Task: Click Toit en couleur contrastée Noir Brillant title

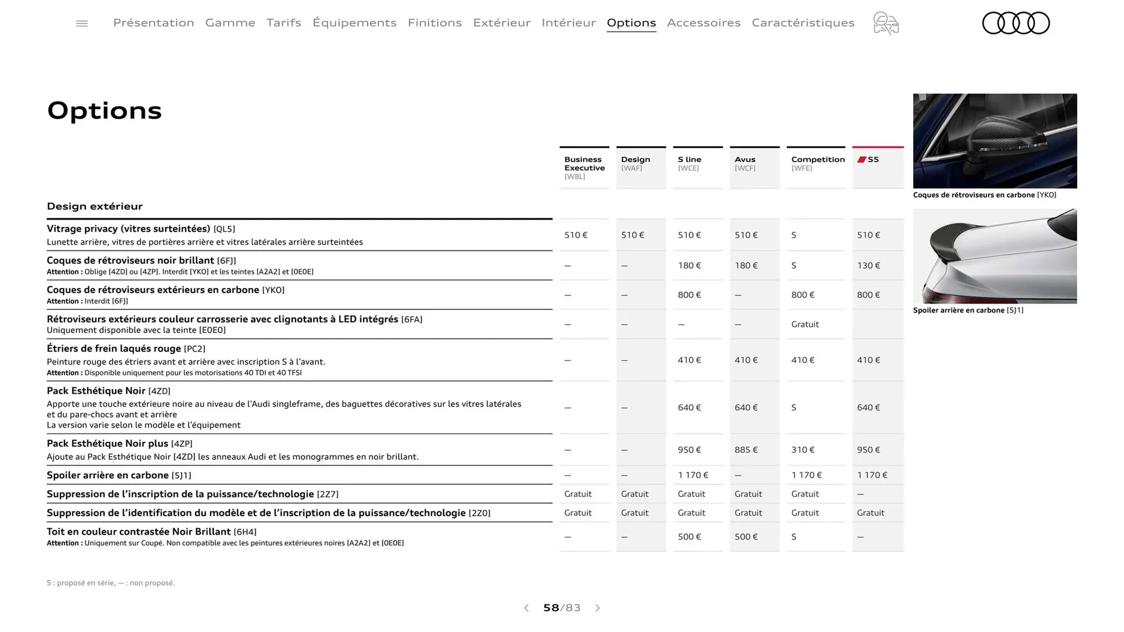Action: coord(152,531)
